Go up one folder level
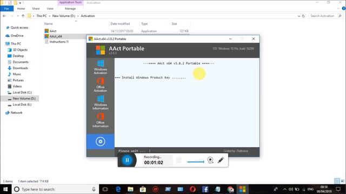Image resolution: width=346 pixels, height=194 pixels. click(23, 16)
